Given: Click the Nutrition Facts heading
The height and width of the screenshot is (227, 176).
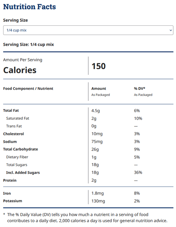Looking at the screenshot, I should (29, 7).
